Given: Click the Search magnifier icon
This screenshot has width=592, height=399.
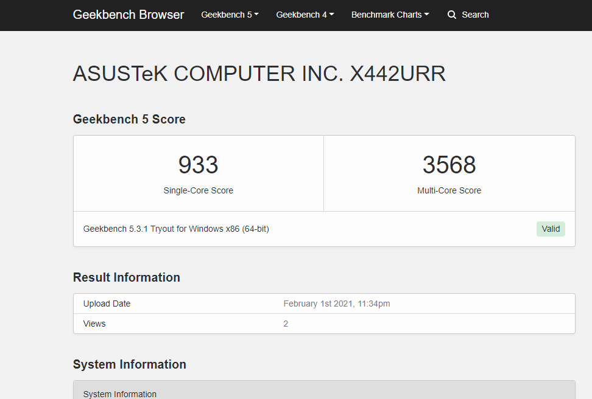Looking at the screenshot, I should (451, 15).
